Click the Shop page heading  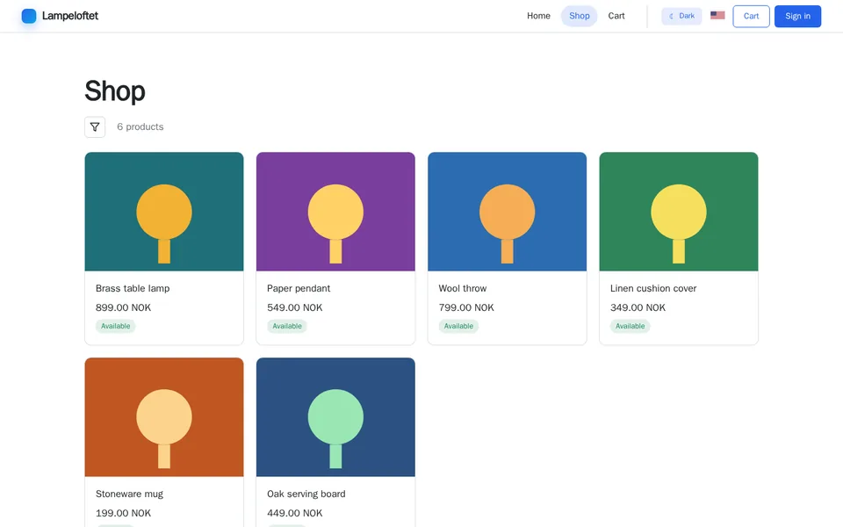click(x=115, y=90)
